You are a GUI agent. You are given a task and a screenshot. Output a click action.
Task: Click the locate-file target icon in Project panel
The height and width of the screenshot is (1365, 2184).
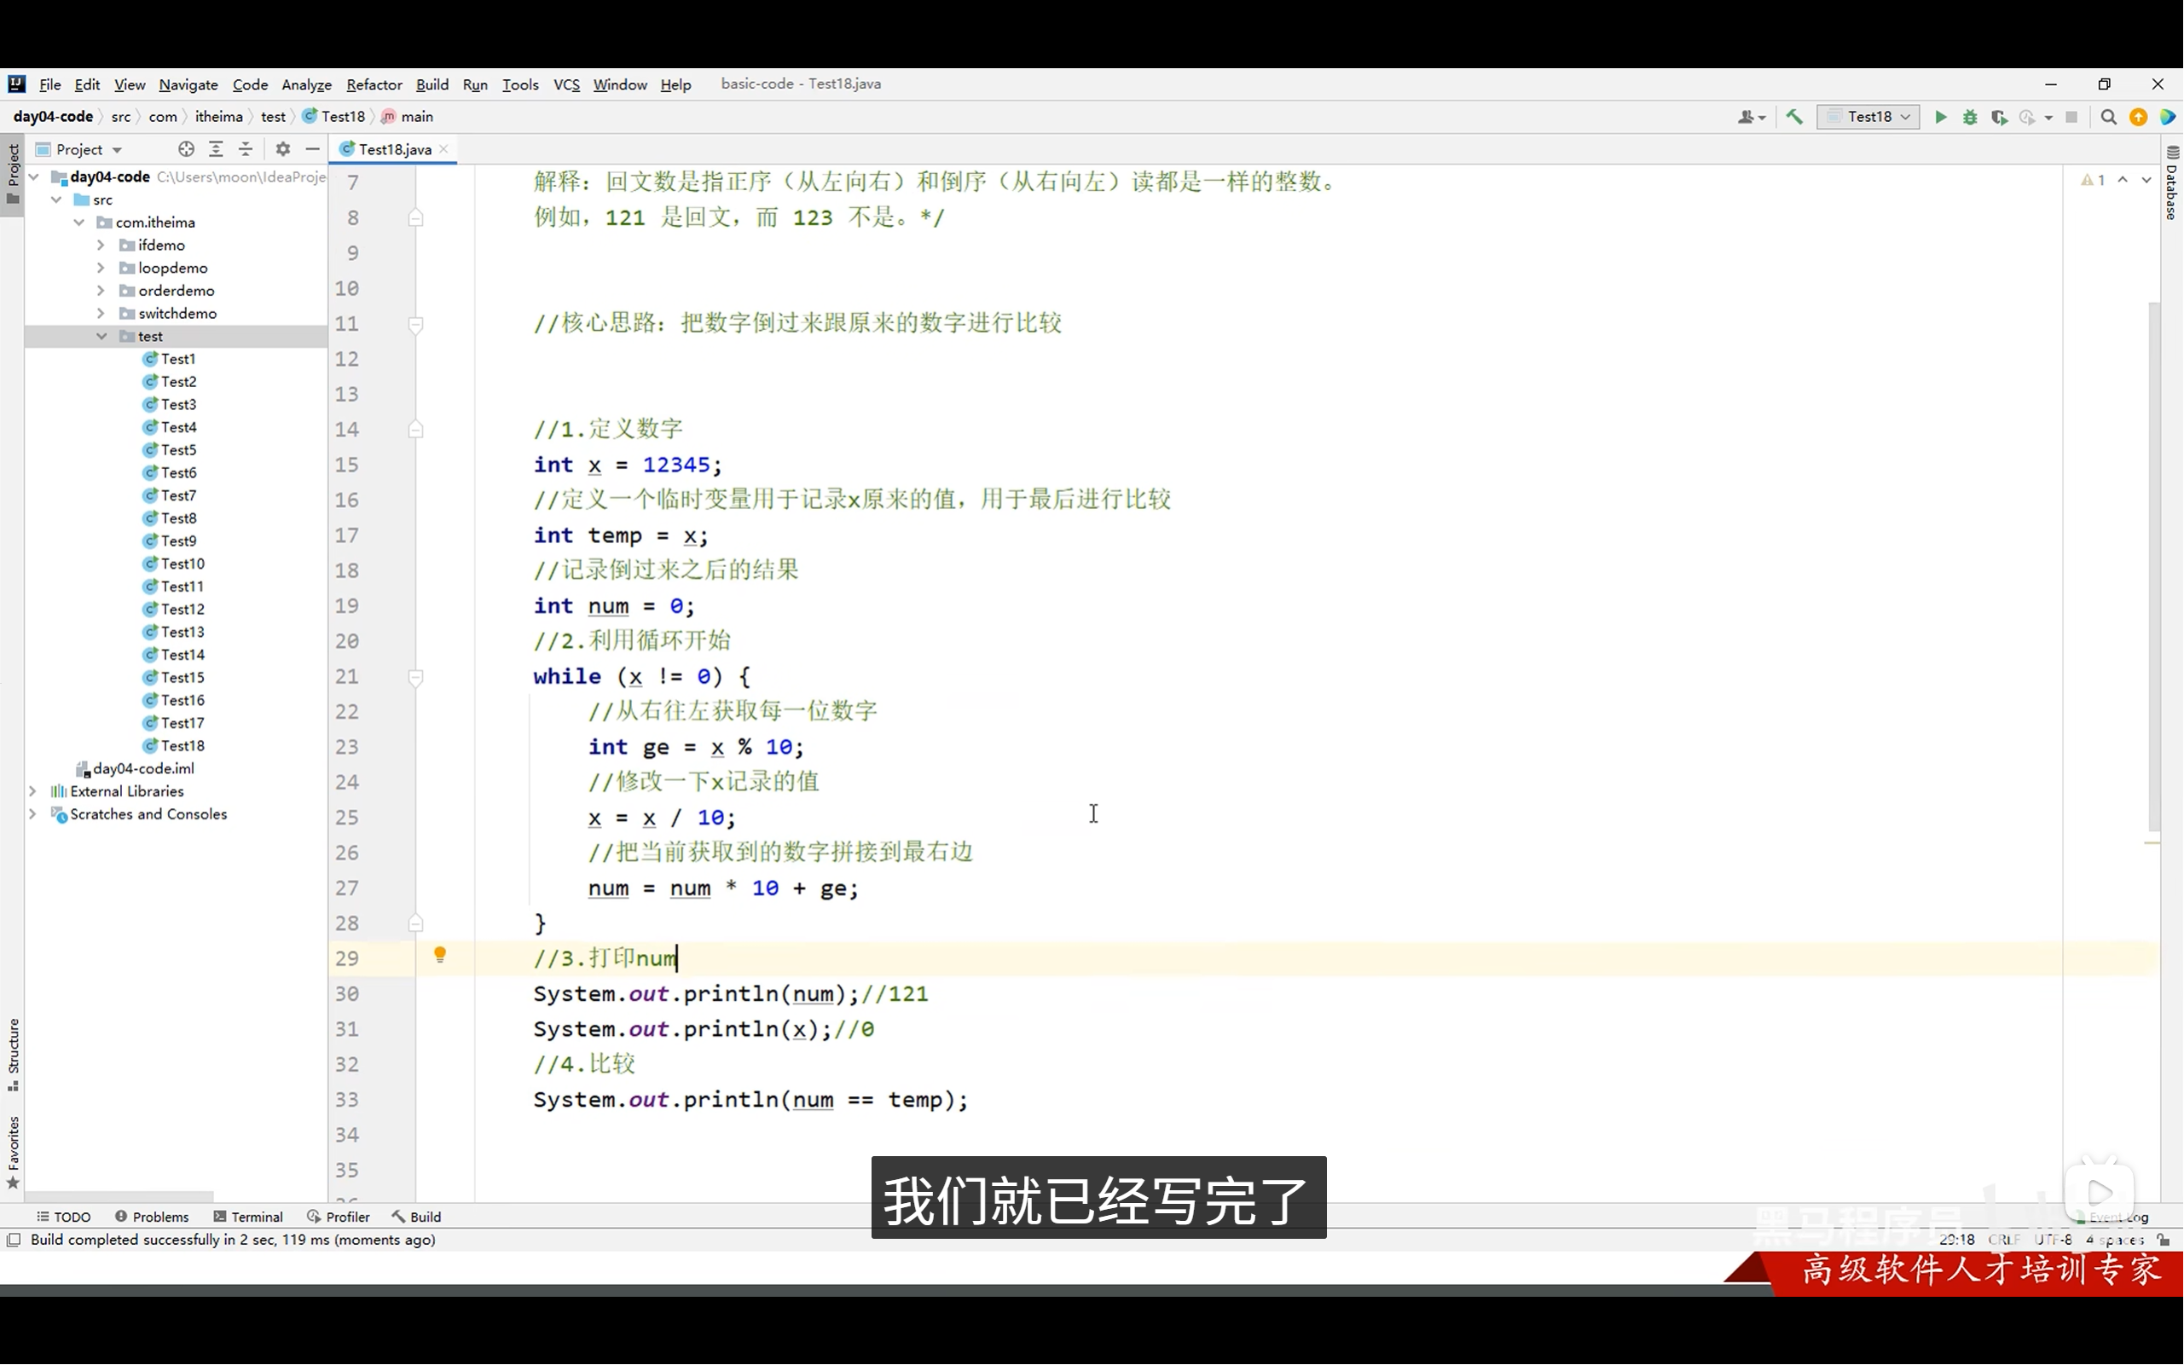tap(186, 149)
